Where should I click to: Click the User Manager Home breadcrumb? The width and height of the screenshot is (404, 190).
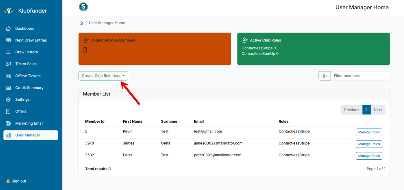(107, 23)
